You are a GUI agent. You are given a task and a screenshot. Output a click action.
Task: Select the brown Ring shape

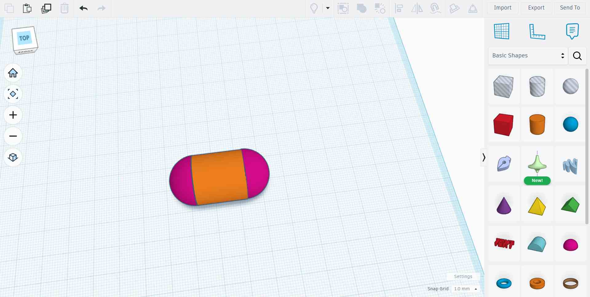tap(571, 283)
